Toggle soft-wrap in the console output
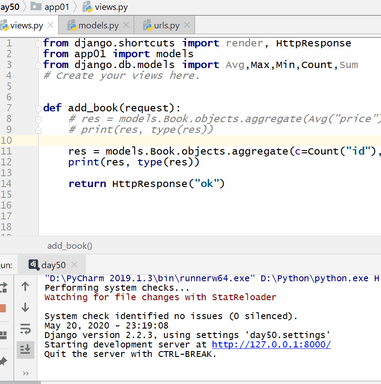This screenshot has height=384, width=381. tap(25, 329)
